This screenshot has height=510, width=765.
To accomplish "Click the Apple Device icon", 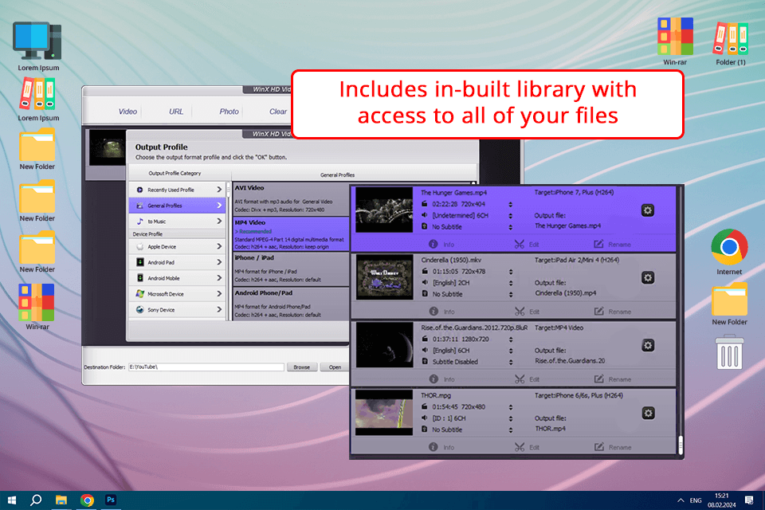I will click(x=139, y=246).
